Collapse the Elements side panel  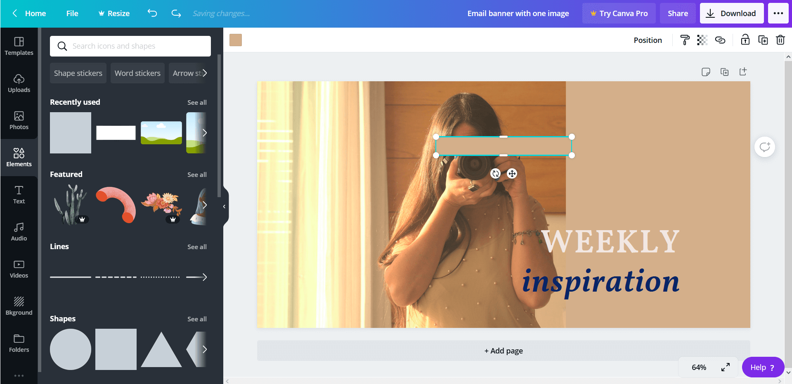click(x=224, y=206)
